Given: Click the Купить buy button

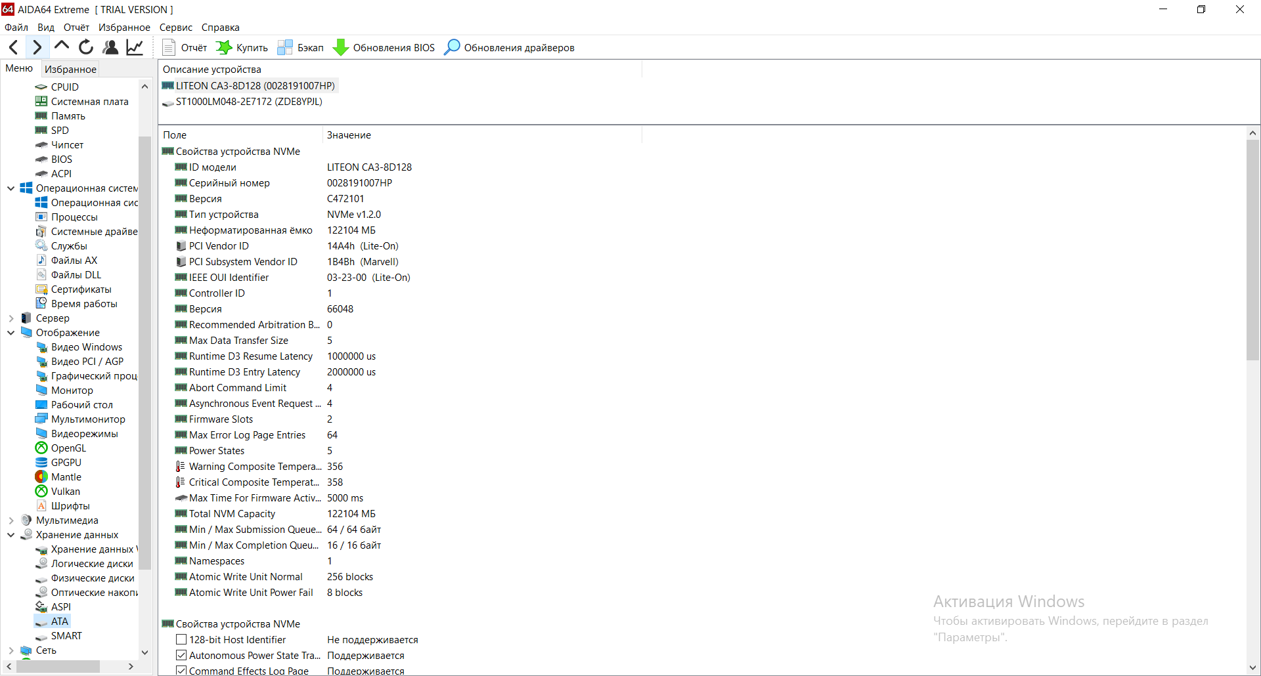Looking at the screenshot, I should point(242,47).
